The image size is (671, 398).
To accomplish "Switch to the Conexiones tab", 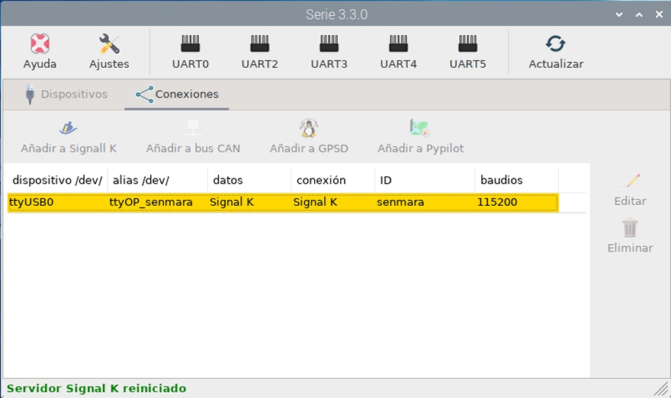I will point(177,95).
